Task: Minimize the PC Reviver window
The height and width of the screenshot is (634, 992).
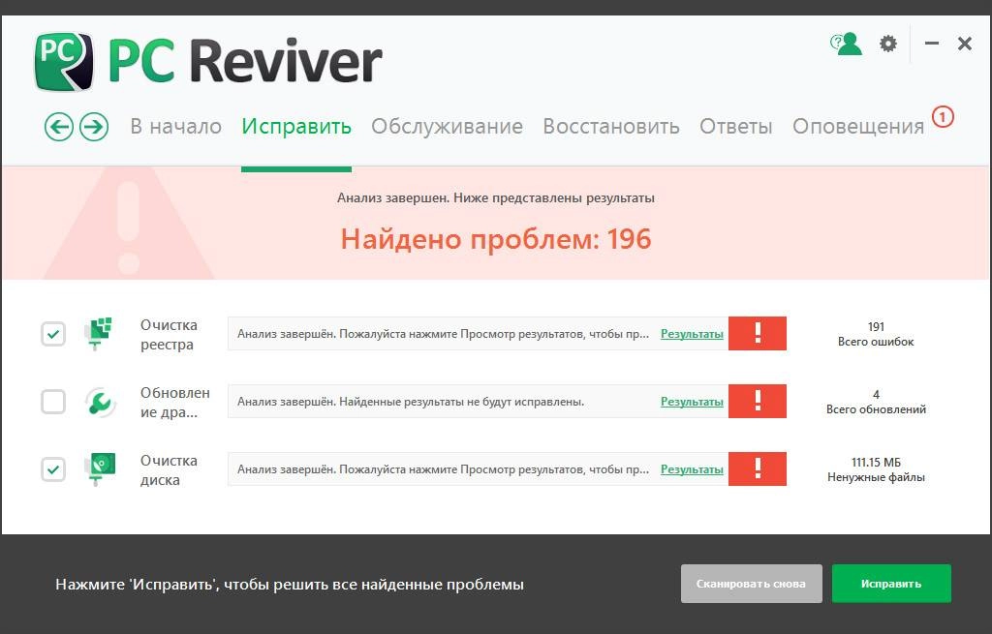Action: click(931, 44)
